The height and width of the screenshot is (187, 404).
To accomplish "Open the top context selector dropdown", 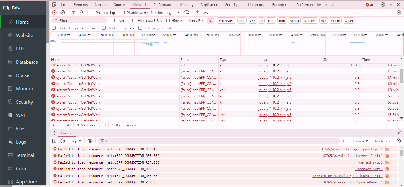I will click(x=76, y=141).
